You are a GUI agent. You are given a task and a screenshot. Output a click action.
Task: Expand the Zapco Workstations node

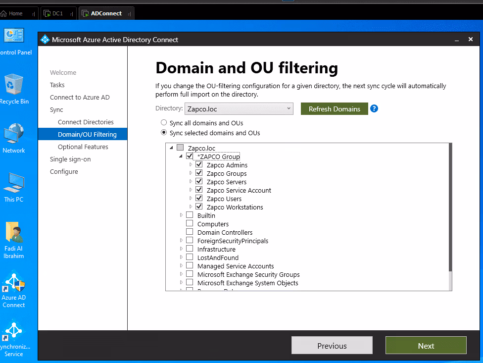pos(191,207)
